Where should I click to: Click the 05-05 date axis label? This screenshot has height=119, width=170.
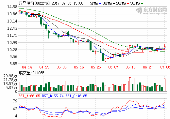pyautogui.click(x=61, y=67)
